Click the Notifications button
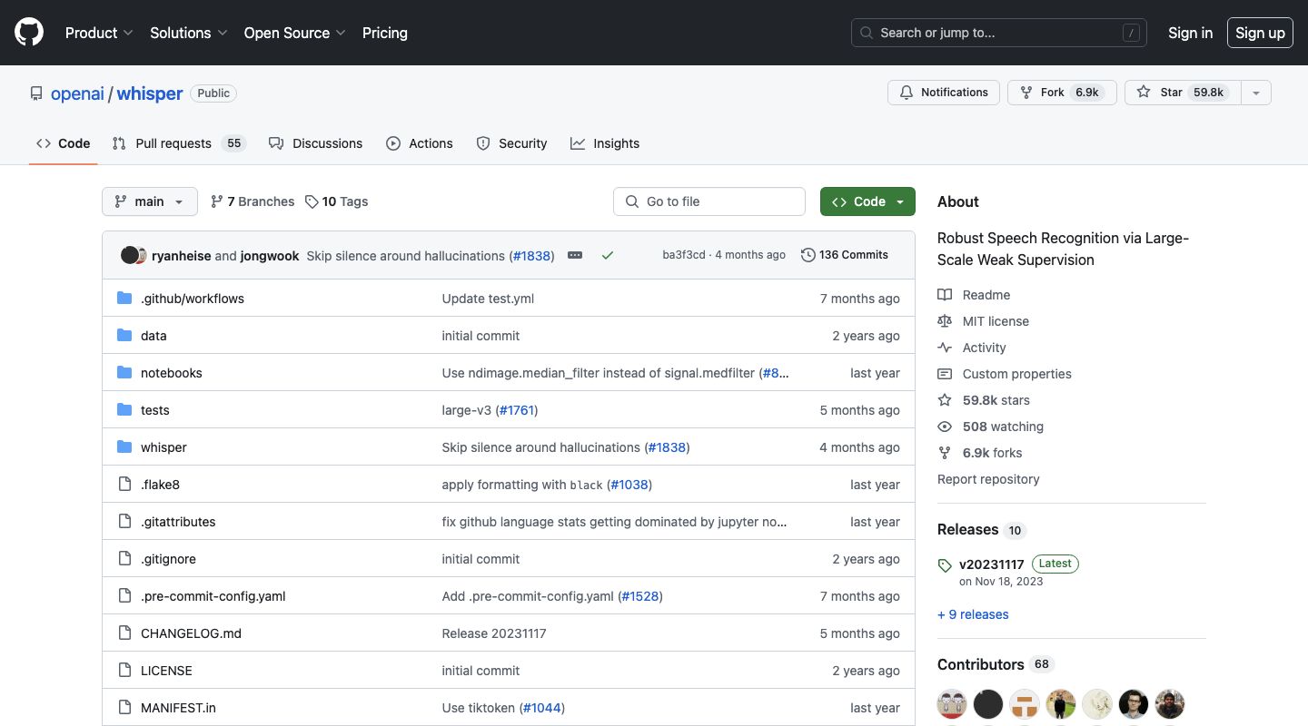The height and width of the screenshot is (726, 1308). click(x=944, y=93)
